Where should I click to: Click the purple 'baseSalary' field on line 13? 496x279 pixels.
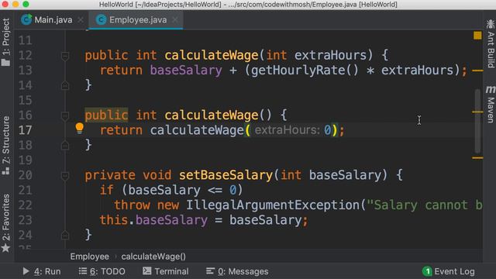coord(186,70)
